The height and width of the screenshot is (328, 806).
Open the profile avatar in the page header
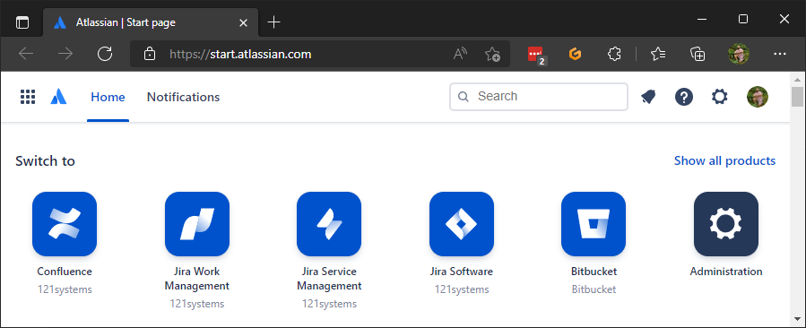(758, 97)
